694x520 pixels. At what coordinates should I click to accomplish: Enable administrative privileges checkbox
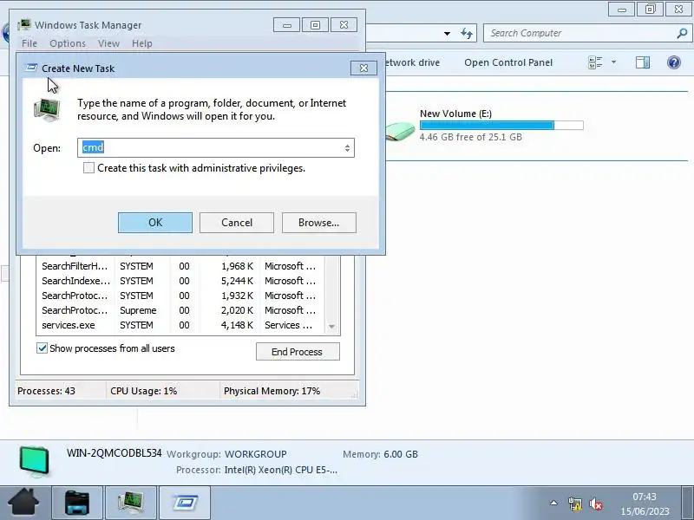88,168
